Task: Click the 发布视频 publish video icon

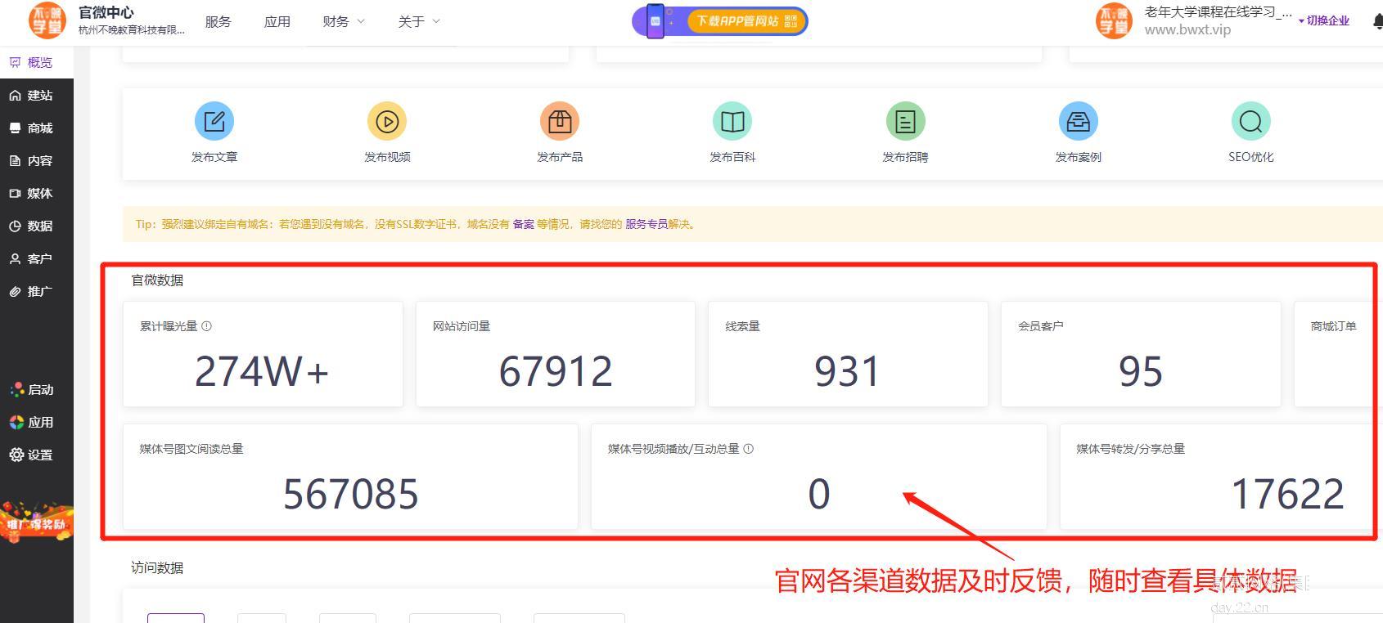Action: click(x=387, y=122)
